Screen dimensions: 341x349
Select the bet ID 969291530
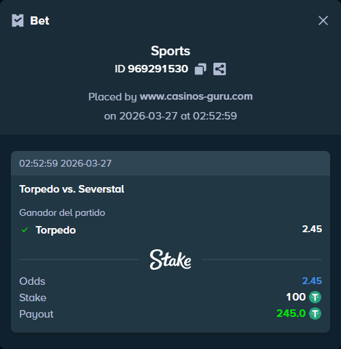158,69
